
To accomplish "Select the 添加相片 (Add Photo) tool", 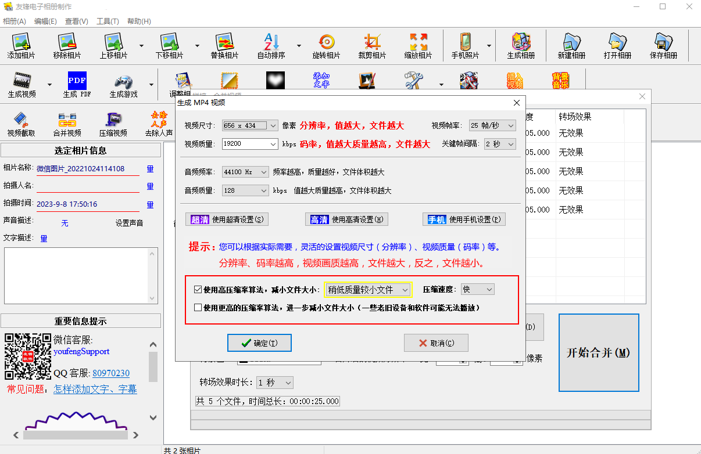I will [22, 45].
